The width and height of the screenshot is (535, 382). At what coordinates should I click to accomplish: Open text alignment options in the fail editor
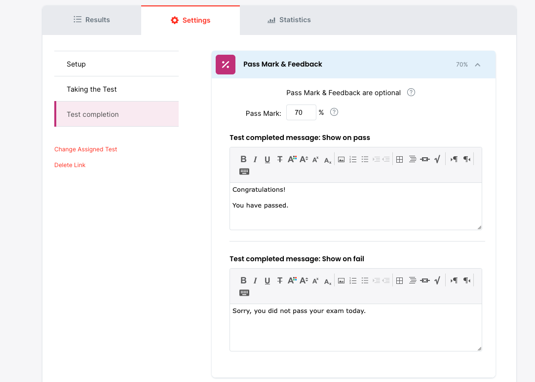tap(412, 280)
